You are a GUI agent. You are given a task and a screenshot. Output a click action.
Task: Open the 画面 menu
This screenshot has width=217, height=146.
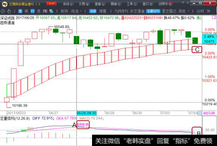click(x=116, y=4)
